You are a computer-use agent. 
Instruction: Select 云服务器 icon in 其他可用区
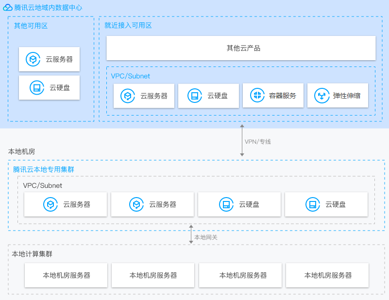pyautogui.click(x=33, y=59)
